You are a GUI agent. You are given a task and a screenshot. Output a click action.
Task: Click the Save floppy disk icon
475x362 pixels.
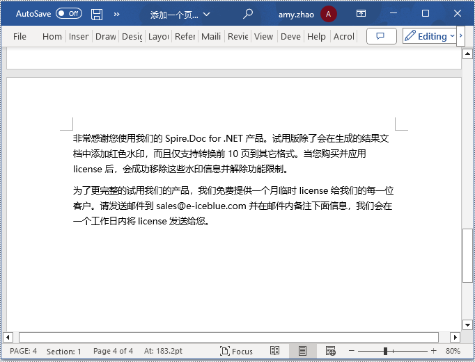(x=97, y=14)
